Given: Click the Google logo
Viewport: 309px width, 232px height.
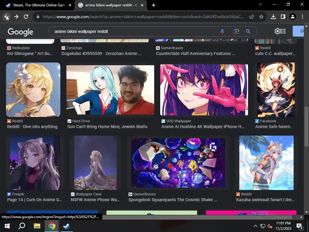Looking at the screenshot, I should 21,32.
